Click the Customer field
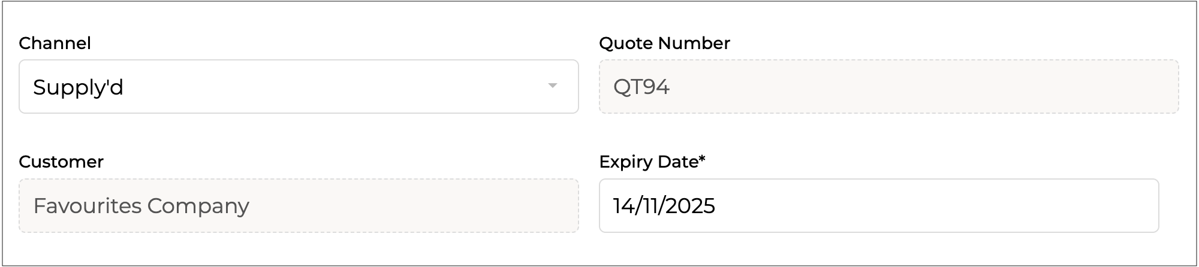 (298, 205)
